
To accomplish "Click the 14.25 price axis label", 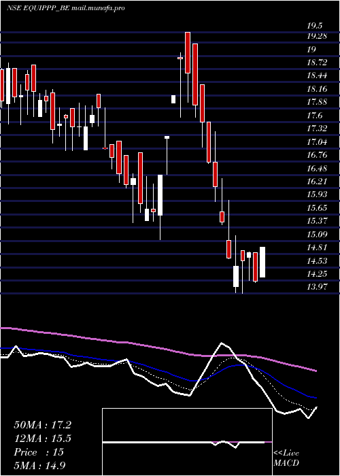I will point(317,273).
